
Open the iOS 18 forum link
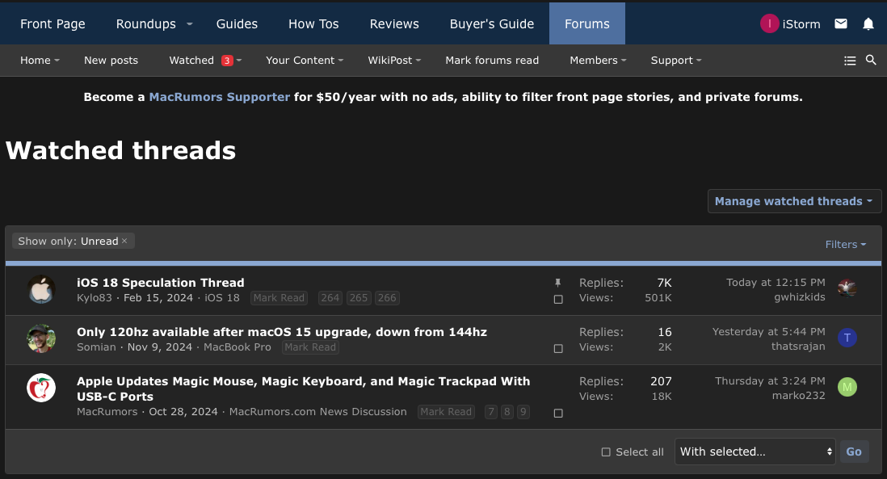(x=221, y=298)
